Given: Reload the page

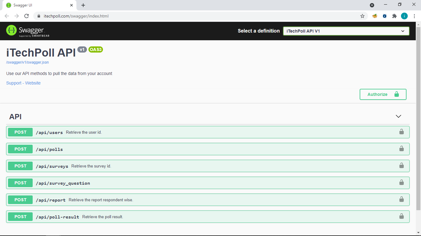Looking at the screenshot, I should click(x=27, y=16).
